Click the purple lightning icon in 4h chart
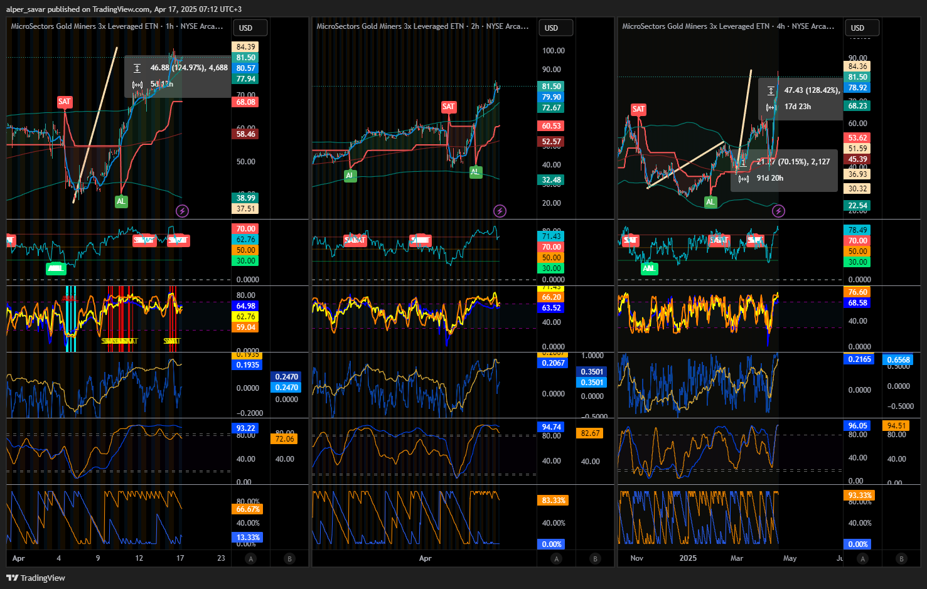 click(x=778, y=211)
